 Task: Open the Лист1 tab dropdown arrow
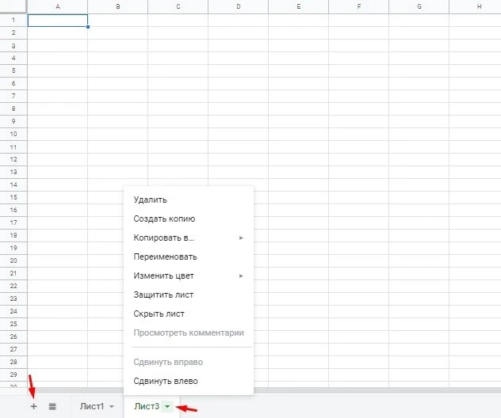click(x=112, y=407)
